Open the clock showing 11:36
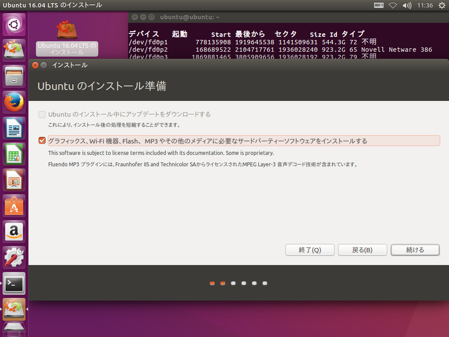Viewport: 449px width, 337px height. pyautogui.click(x=425, y=5)
